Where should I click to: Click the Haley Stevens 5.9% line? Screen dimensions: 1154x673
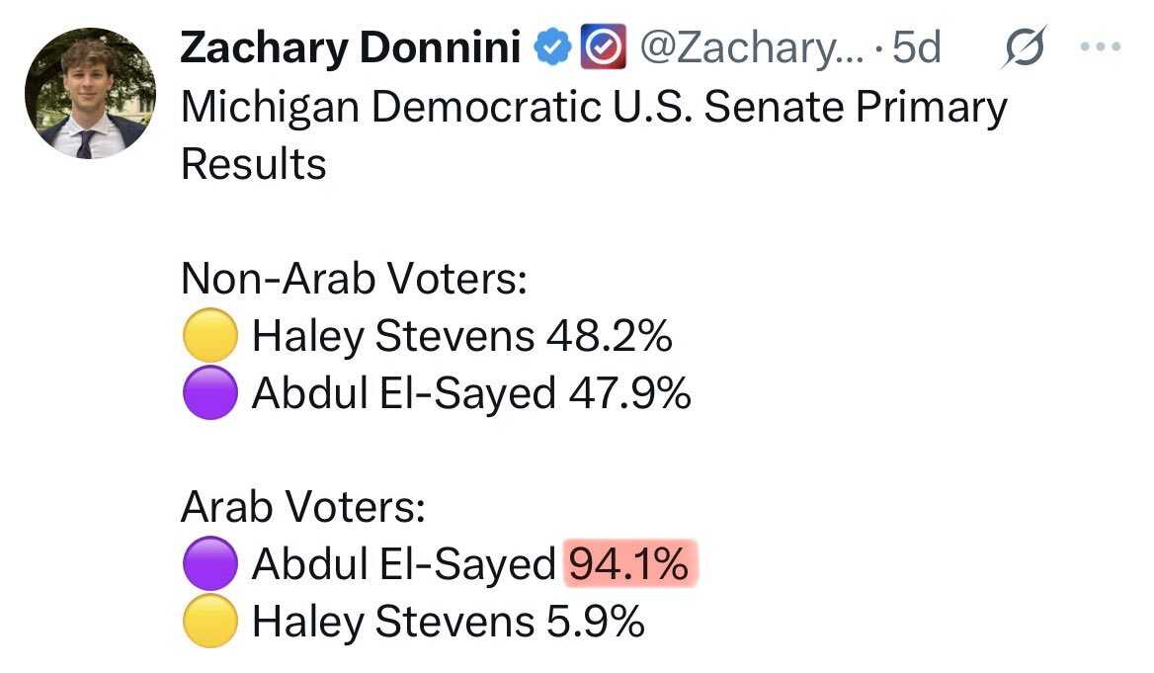414,622
